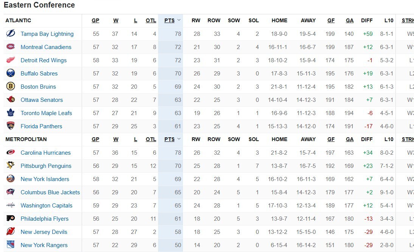
Task: Click the Toronto Maple Leafs logo
Action: pos(11,113)
